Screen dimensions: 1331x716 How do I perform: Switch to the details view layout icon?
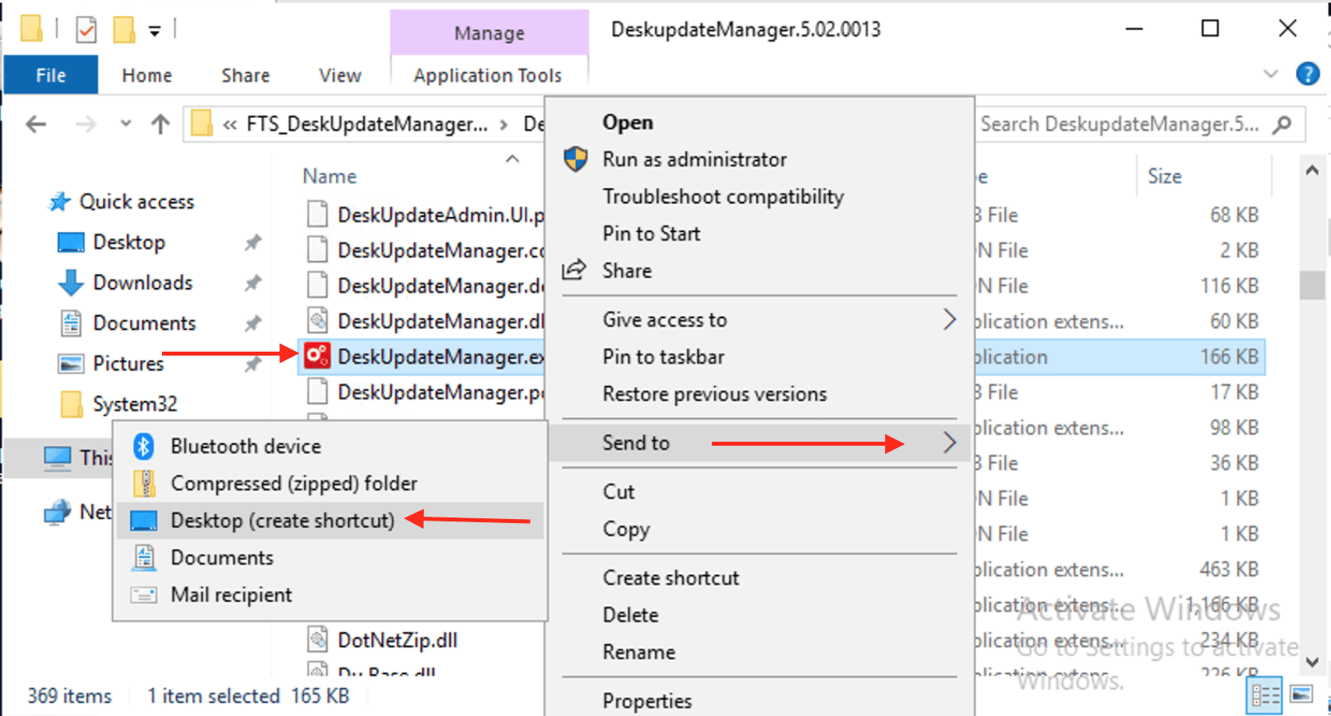tap(1266, 695)
